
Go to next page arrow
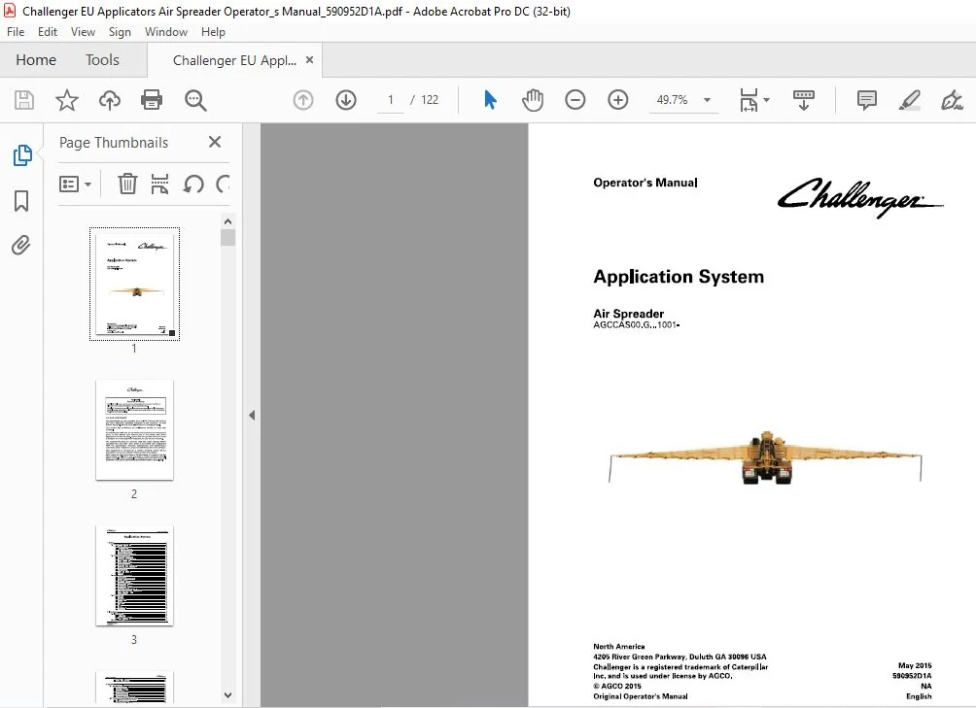pos(346,100)
